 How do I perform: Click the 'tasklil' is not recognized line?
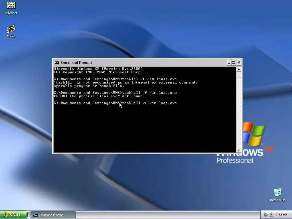[125, 82]
